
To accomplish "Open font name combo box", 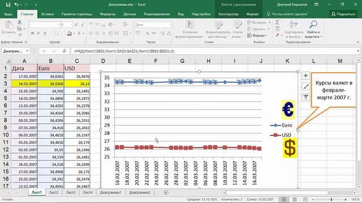I will 45,25.
